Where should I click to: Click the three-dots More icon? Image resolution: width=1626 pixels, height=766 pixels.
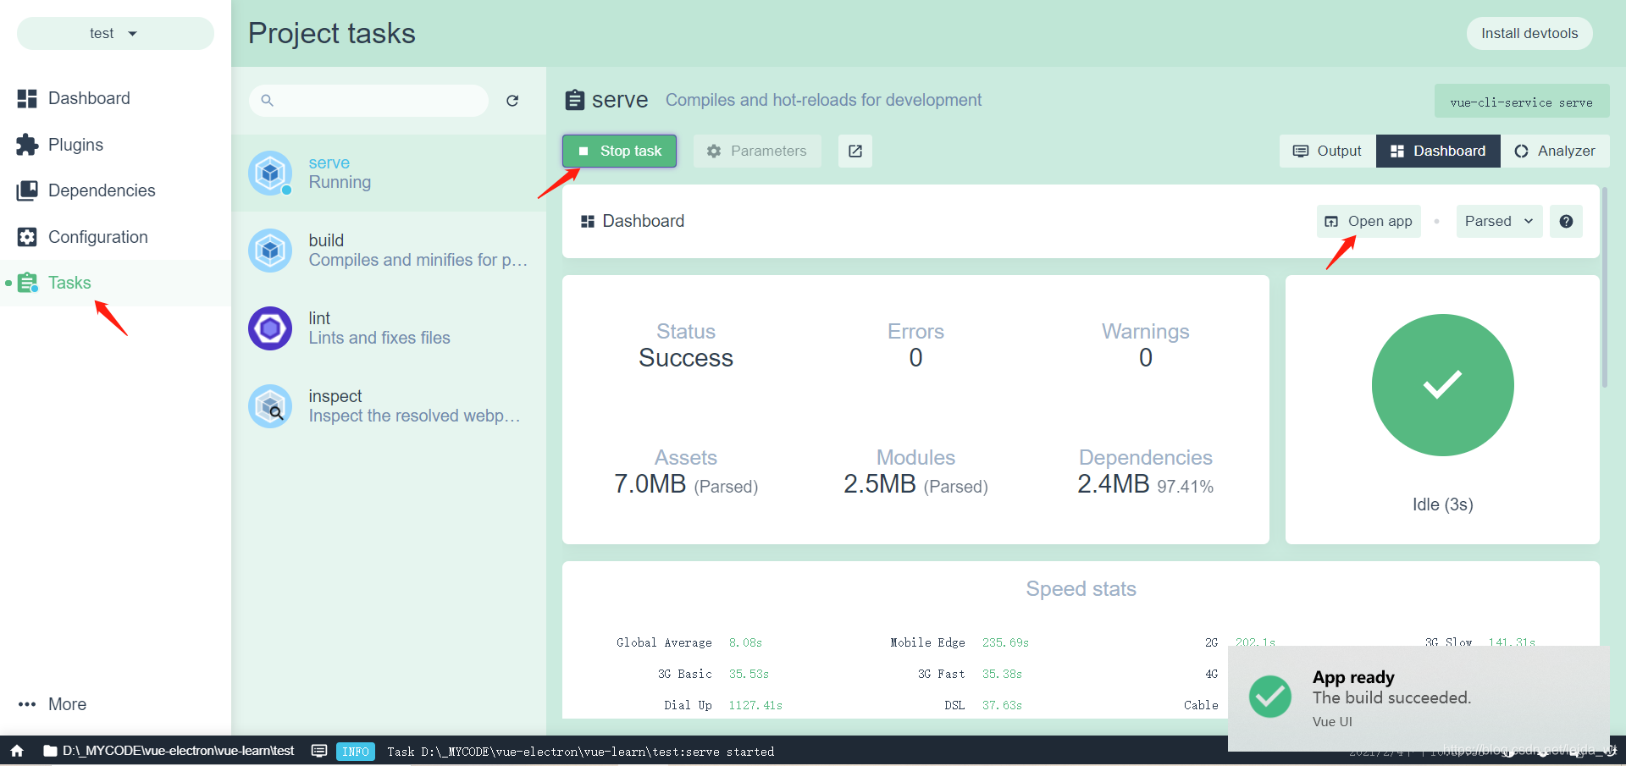pyautogui.click(x=27, y=704)
